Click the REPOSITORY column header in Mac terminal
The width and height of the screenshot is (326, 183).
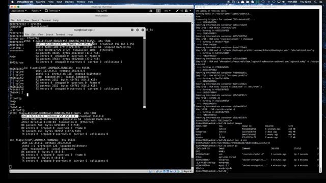[x=201, y=126]
